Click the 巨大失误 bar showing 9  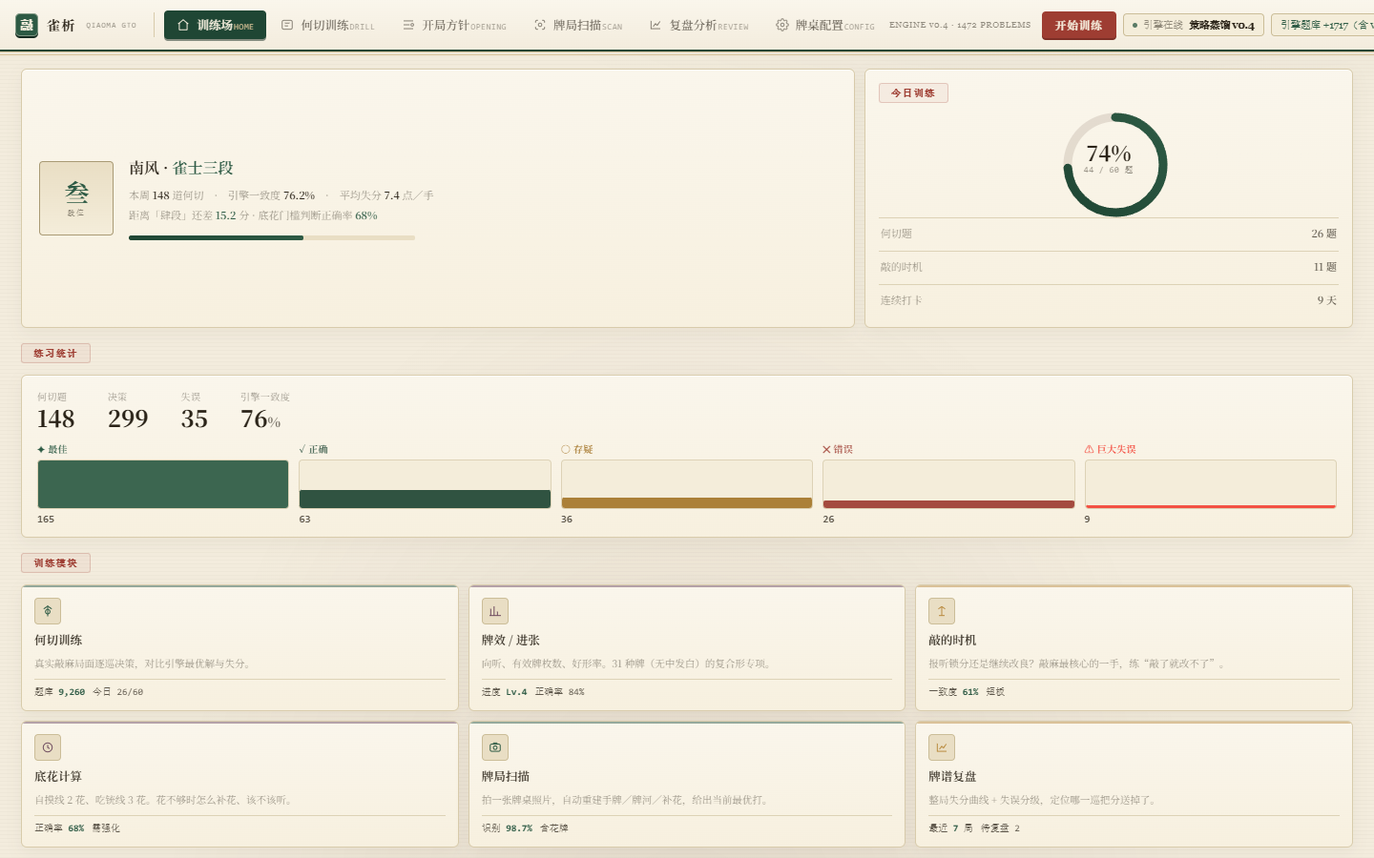(x=1211, y=484)
